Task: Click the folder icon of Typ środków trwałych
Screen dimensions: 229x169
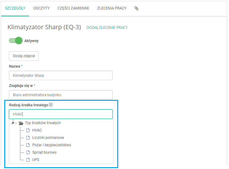Action: click(x=21, y=123)
